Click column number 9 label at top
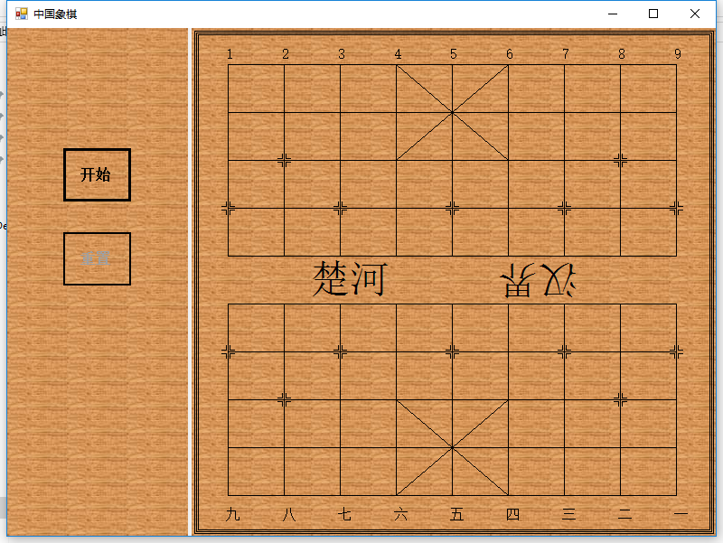Viewport: 723px width, 543px height. [678, 54]
